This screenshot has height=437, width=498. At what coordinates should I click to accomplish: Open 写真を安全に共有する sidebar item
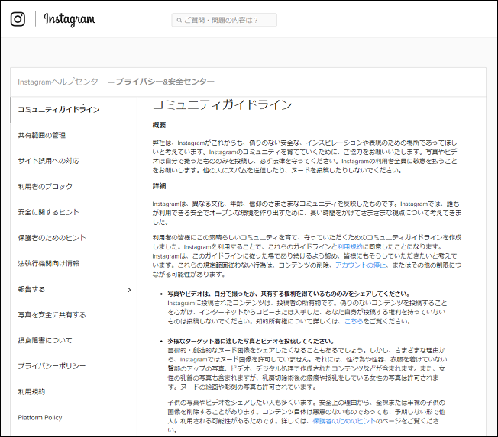point(52,315)
